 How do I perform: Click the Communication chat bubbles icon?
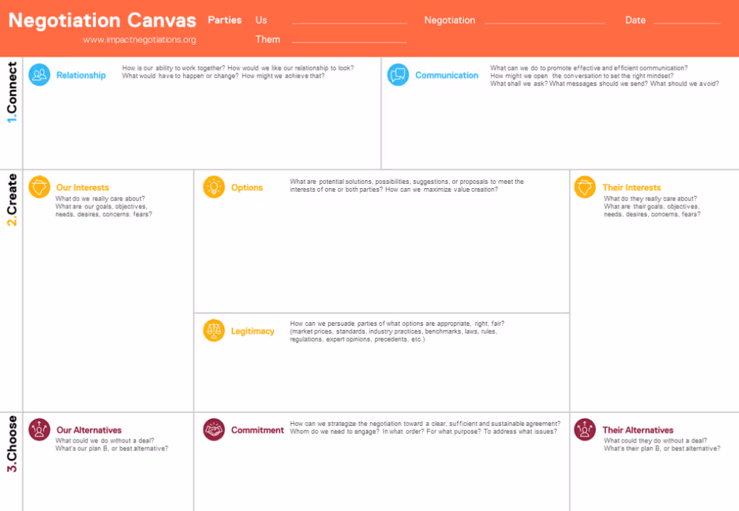[398, 75]
